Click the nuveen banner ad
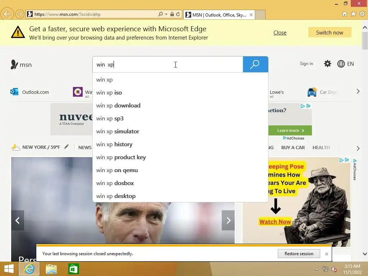 (x=72, y=119)
